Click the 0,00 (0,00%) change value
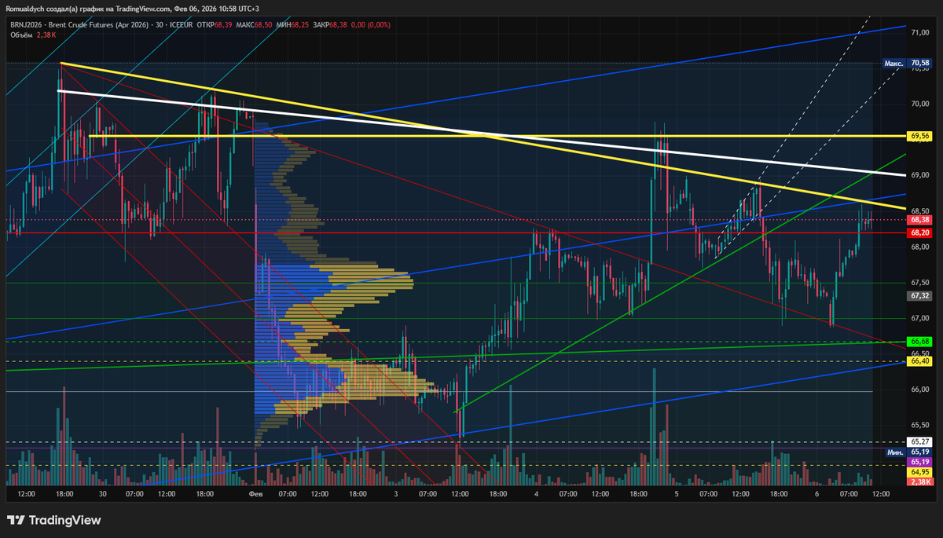The image size is (943, 538). pos(372,25)
